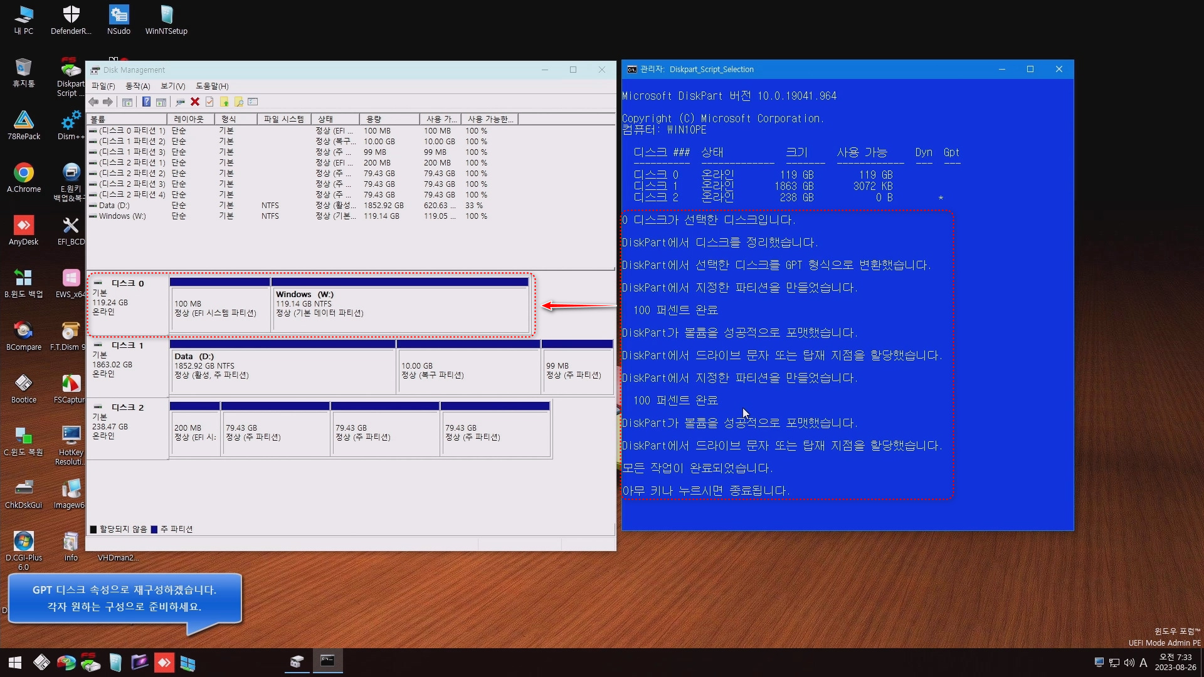This screenshot has width=1204, height=677.
Task: Click the Properties checkmark page toolbar icon
Action: coord(209,102)
